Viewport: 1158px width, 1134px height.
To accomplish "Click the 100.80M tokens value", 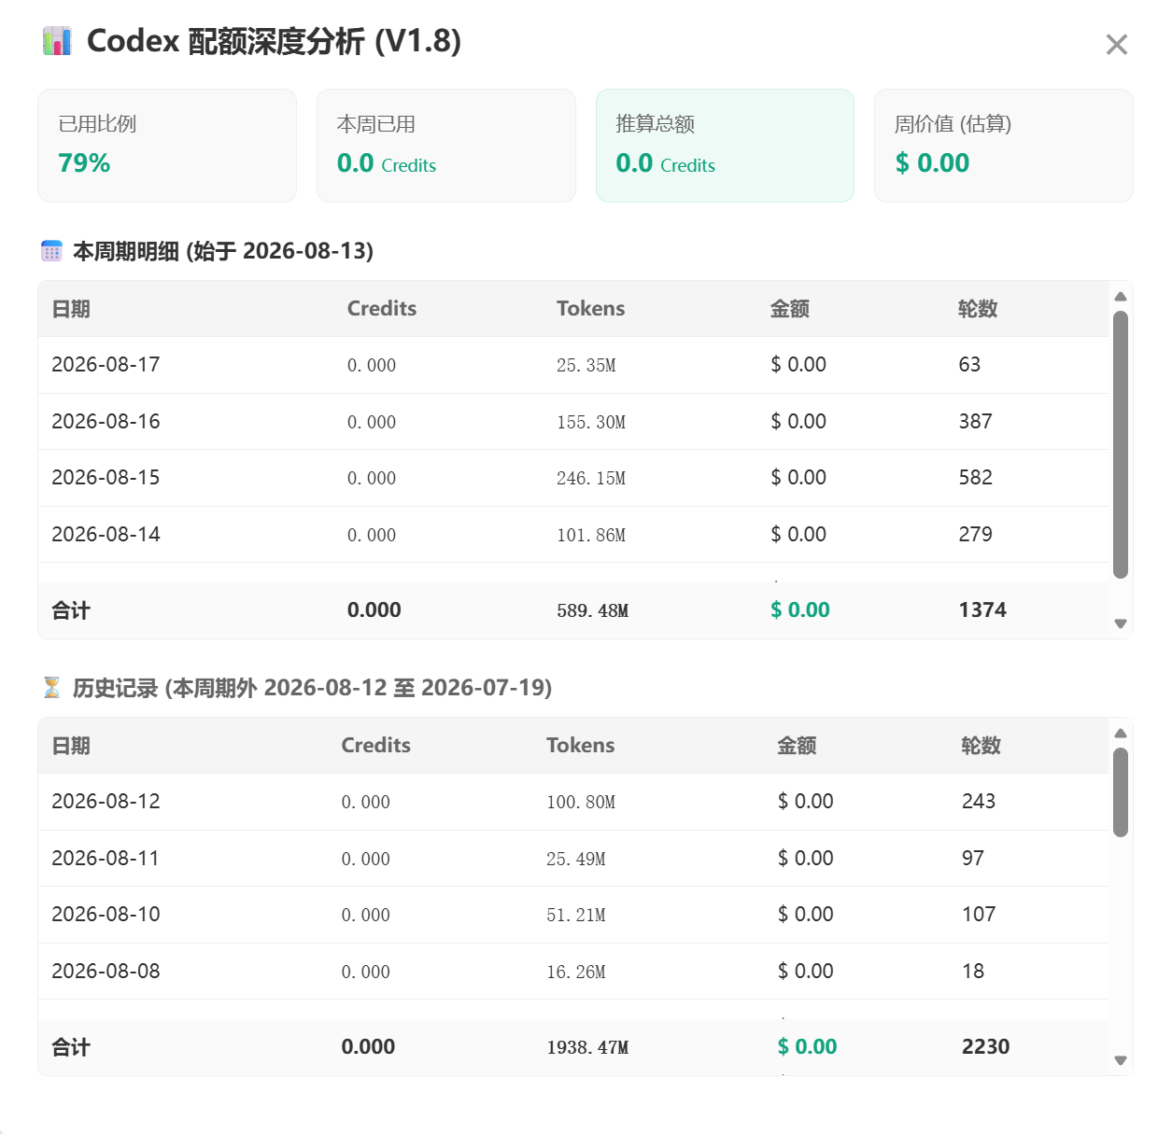I will coord(581,803).
